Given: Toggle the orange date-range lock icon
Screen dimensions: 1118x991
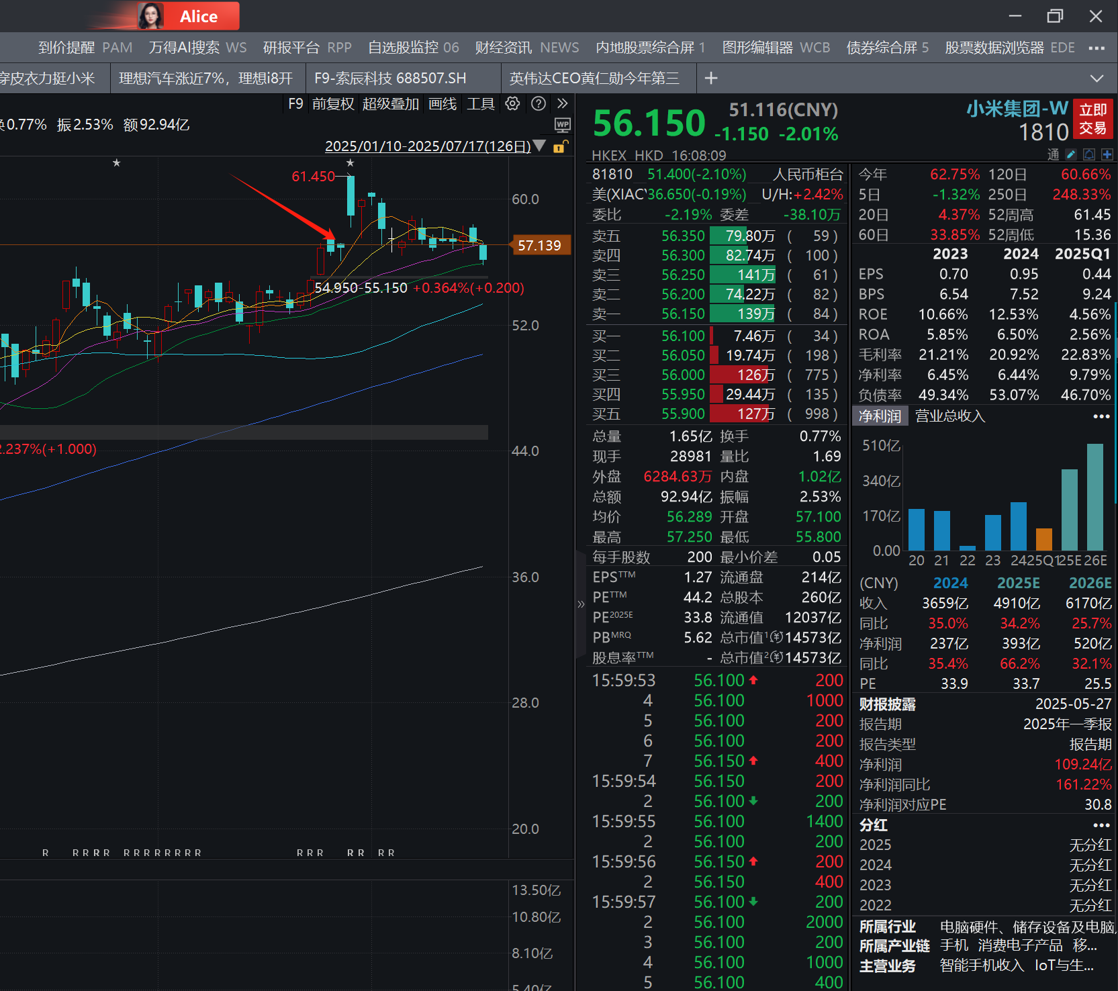Looking at the screenshot, I should click(560, 146).
